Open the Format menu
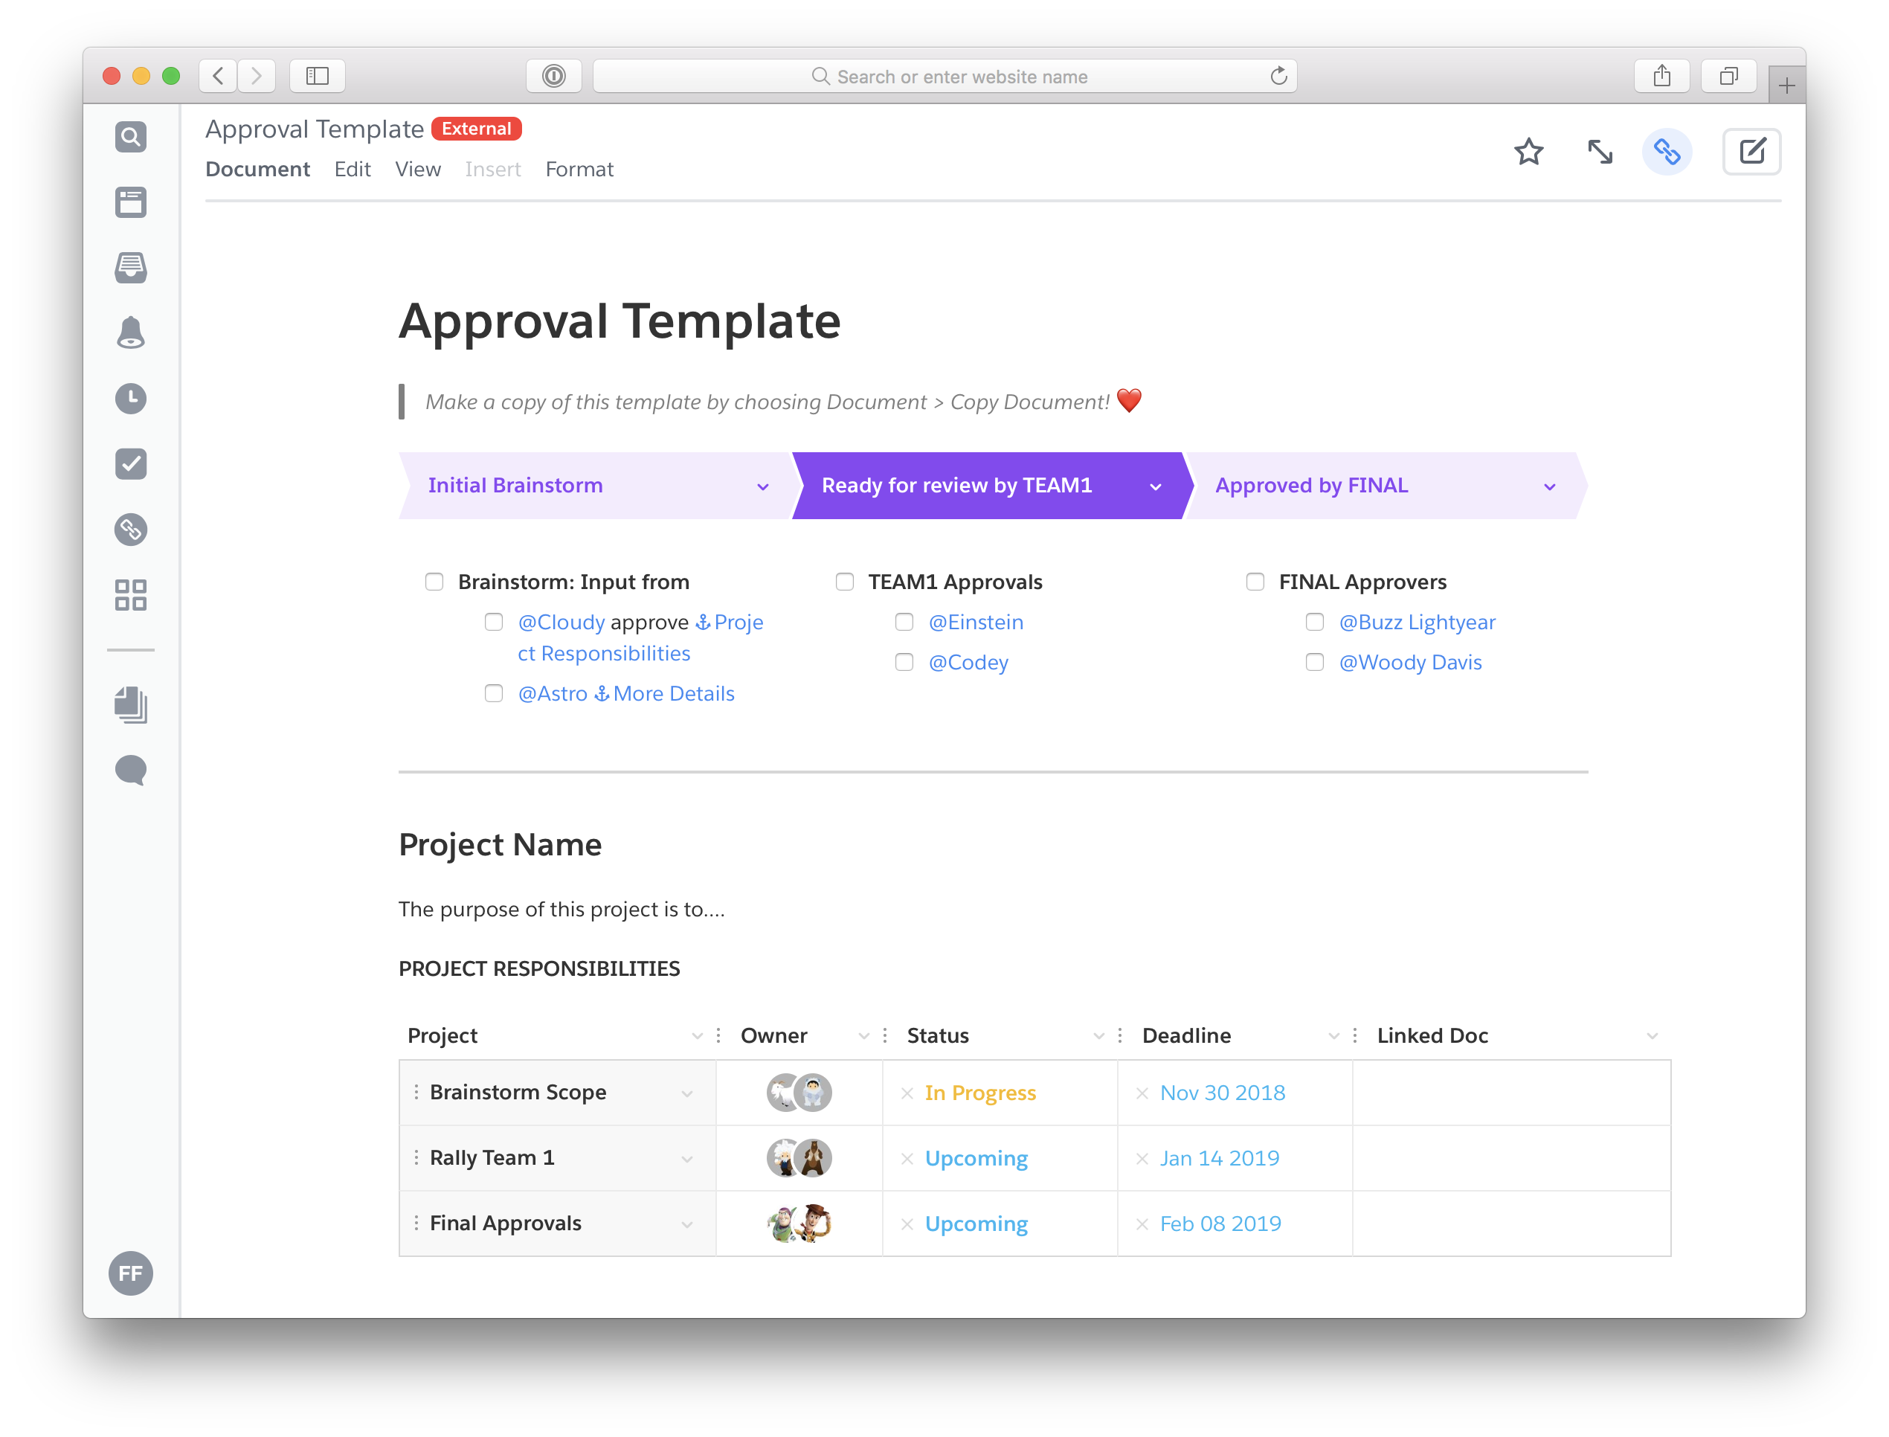This screenshot has height=1437, width=1889. [x=579, y=170]
